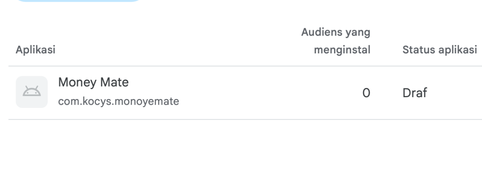
Task: Click the light blue button at top left
Action: pyautogui.click(x=80, y=1)
